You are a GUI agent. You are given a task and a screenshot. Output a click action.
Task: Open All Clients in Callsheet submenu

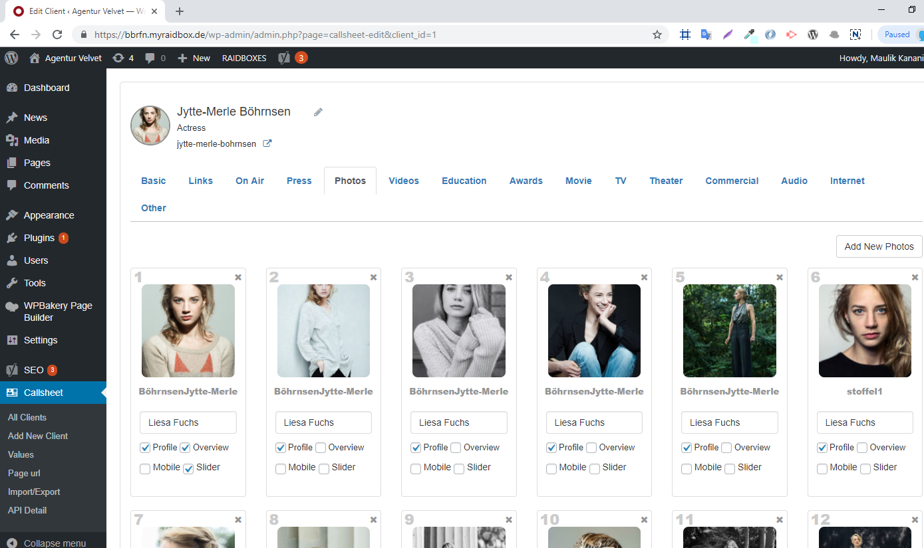pos(27,417)
